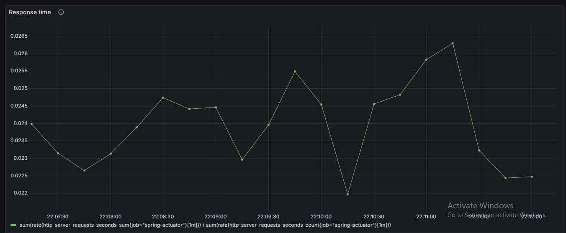This screenshot has width=566, height=233.
Task: Click the 22:11:00 time axis label
Action: point(426,216)
